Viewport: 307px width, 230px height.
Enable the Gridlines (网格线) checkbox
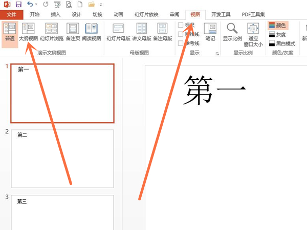(181, 34)
